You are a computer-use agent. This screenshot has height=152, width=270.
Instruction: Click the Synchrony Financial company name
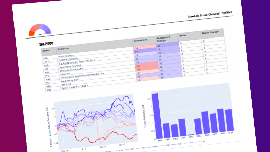point(70,66)
